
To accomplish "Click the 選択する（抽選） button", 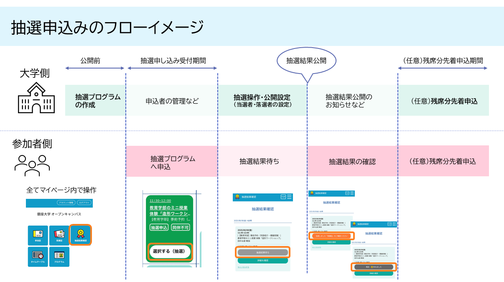I will pyautogui.click(x=171, y=252).
